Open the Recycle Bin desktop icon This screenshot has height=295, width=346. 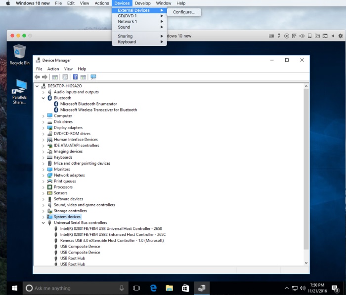point(19,55)
